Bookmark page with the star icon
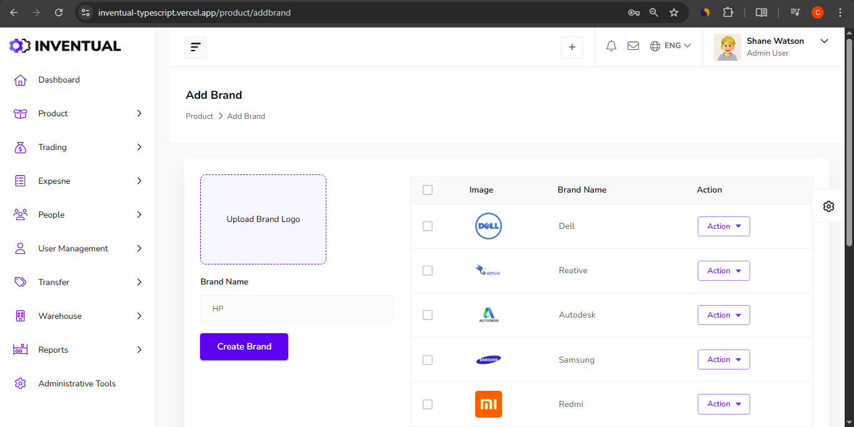Image resolution: width=854 pixels, height=427 pixels. tap(673, 13)
